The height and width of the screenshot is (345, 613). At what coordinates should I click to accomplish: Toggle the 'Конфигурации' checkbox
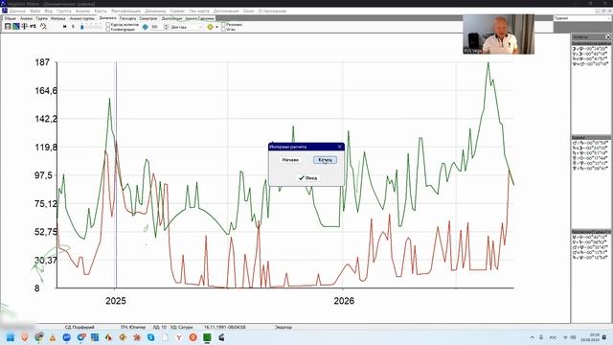108,29
